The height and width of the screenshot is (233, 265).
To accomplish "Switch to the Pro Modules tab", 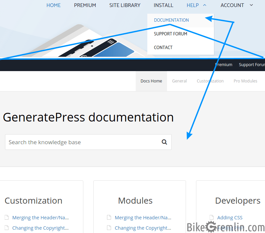I will pos(245,81).
